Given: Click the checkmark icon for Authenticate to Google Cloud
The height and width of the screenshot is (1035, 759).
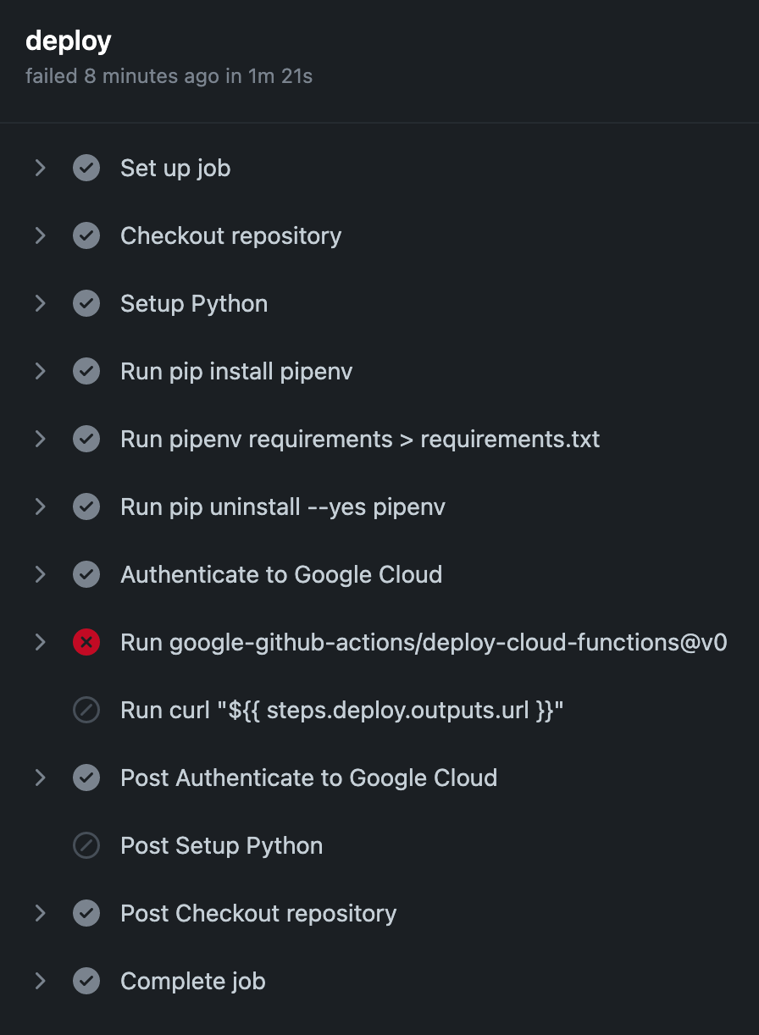Looking at the screenshot, I should tap(86, 574).
